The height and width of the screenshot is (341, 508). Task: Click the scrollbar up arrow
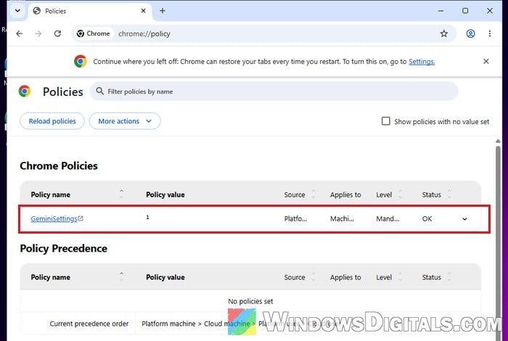click(x=498, y=141)
